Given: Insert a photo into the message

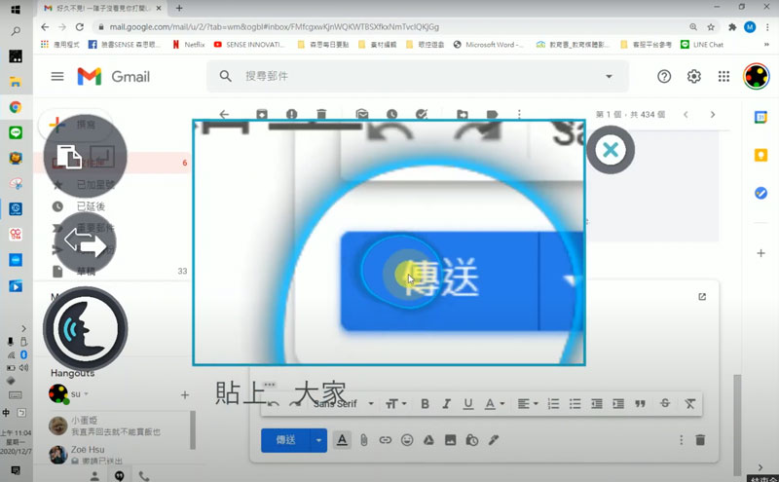Looking at the screenshot, I should (450, 440).
